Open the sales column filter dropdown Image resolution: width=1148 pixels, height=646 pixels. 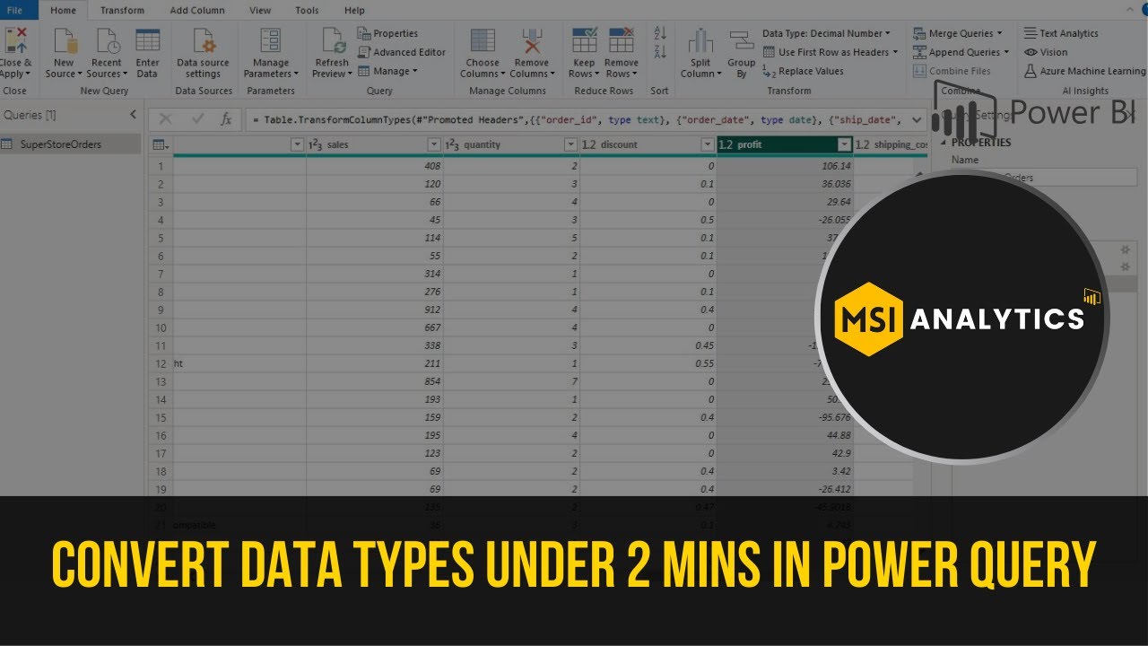(434, 144)
